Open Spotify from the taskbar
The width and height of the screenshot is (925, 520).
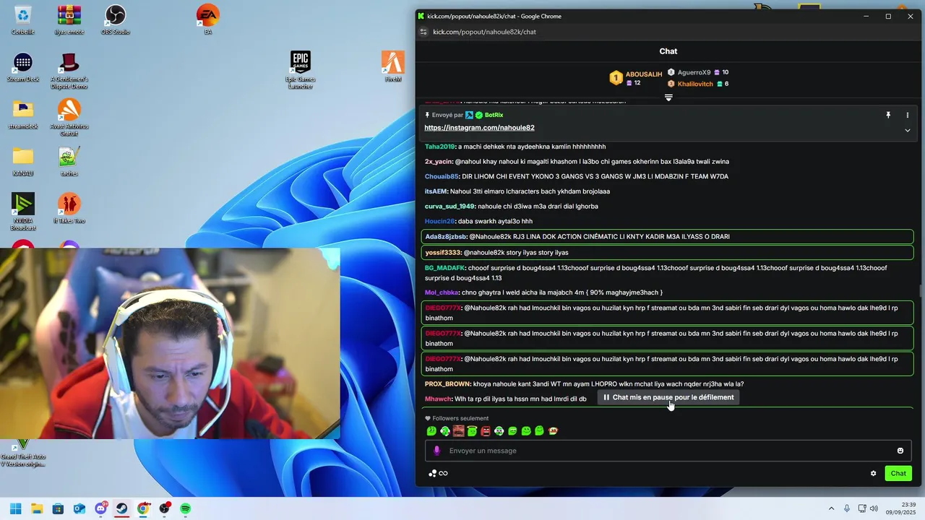tap(186, 508)
